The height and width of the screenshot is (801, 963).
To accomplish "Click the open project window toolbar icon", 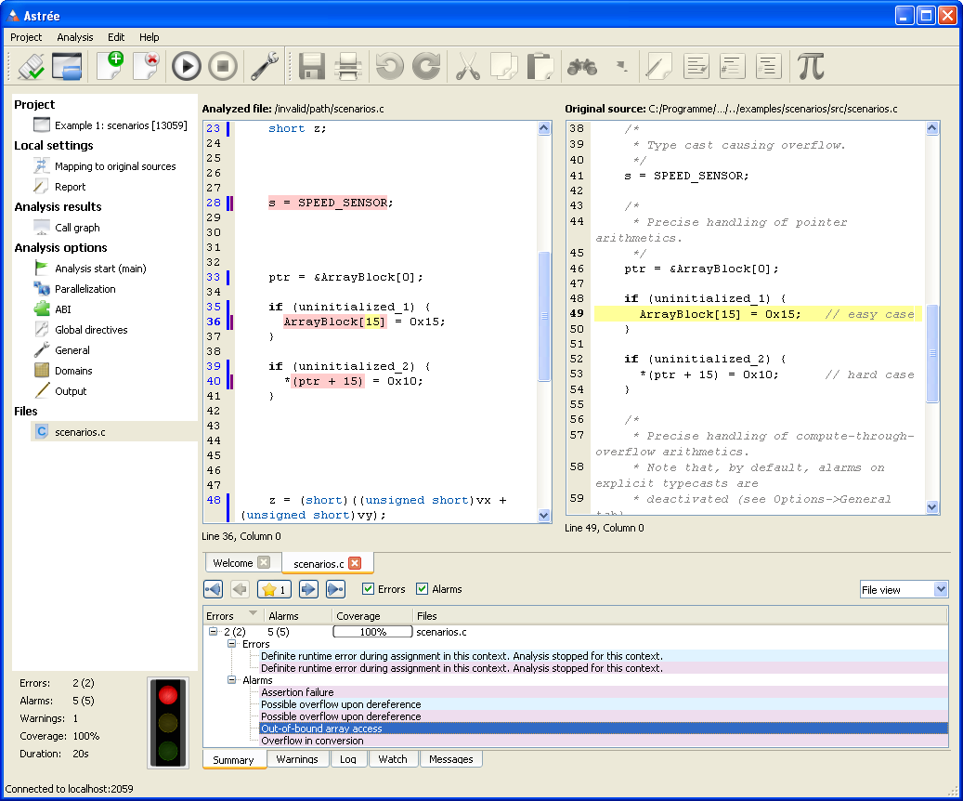I will coord(67,66).
